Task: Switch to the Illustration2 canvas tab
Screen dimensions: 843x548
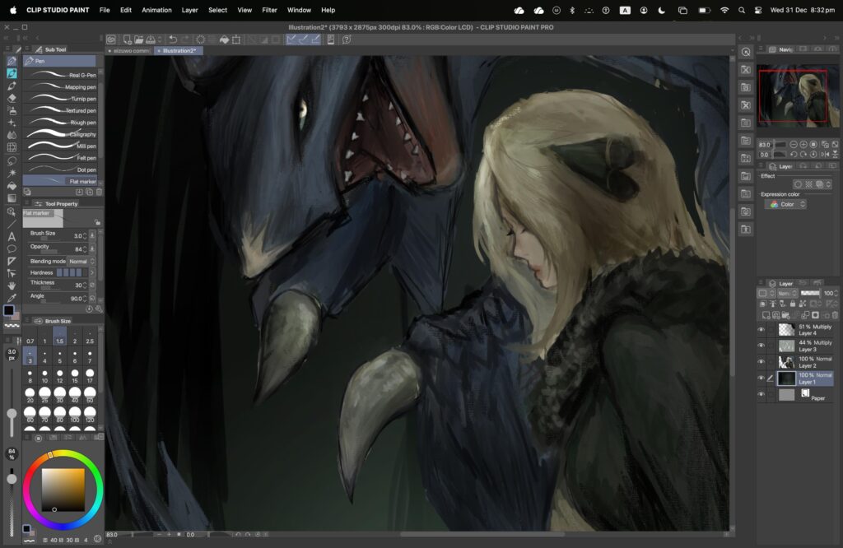Action: [179, 50]
